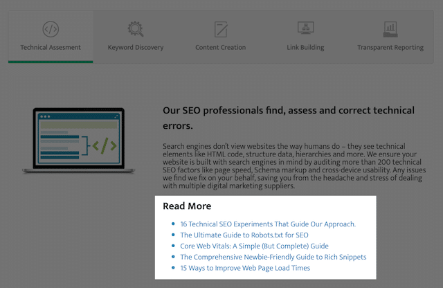Viewport: 443px width, 288px height.
Task: Click the code brackets Technical Assessment icon
Action: click(x=51, y=29)
